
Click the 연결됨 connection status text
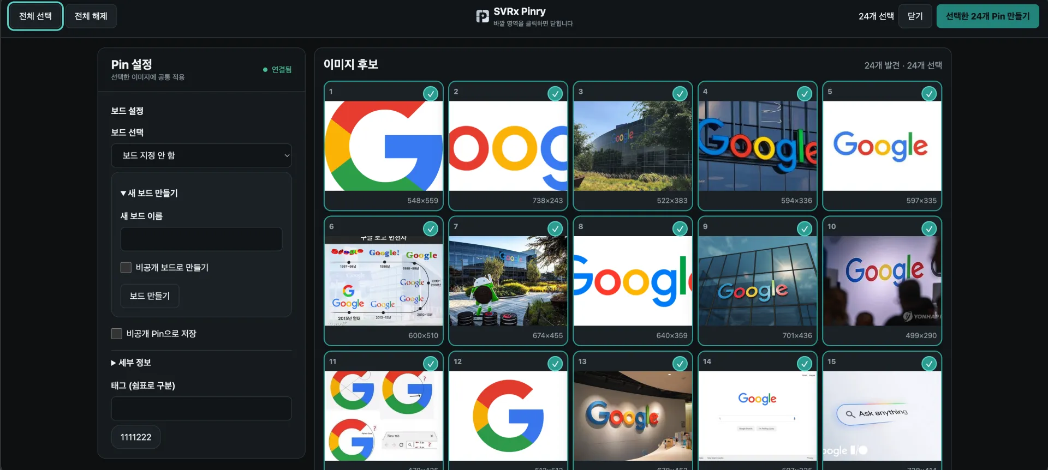tap(282, 70)
